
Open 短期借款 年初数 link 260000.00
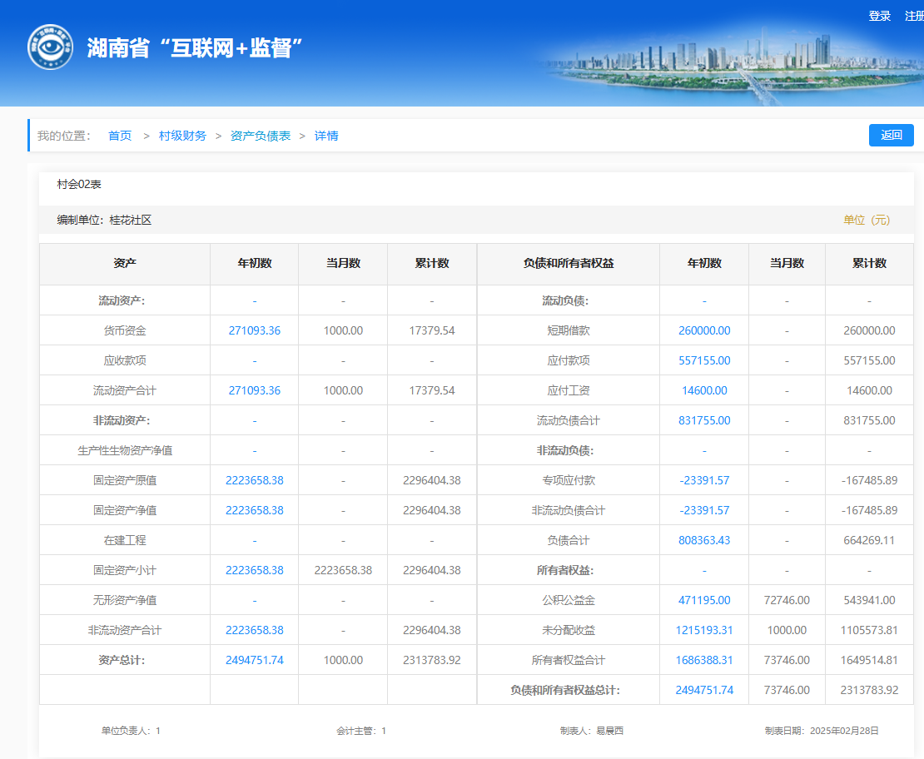pyautogui.click(x=704, y=330)
